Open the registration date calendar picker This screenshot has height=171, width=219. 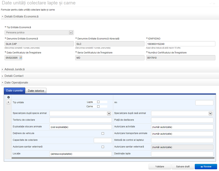click(20, 58)
